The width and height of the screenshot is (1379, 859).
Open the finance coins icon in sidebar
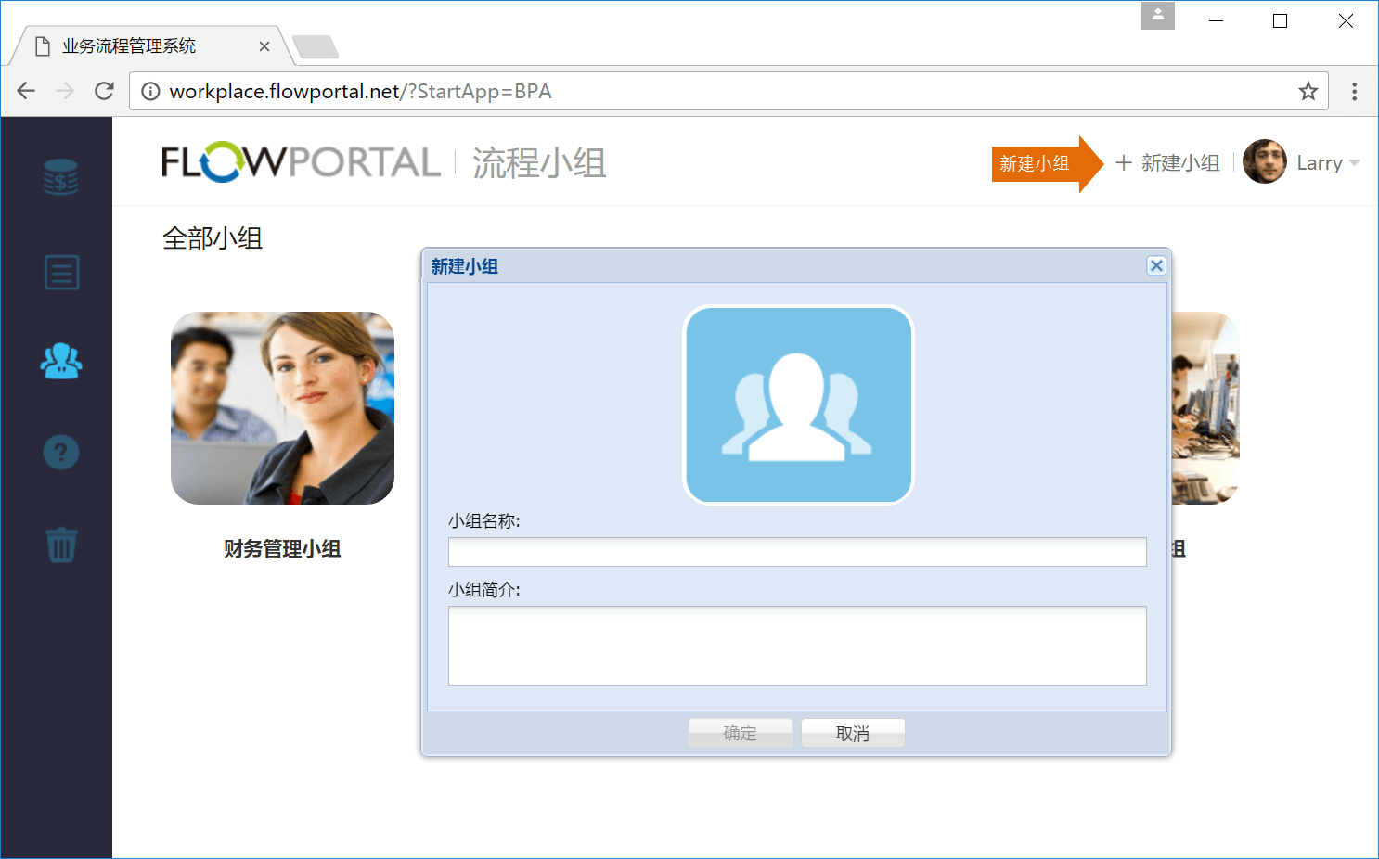[x=60, y=177]
